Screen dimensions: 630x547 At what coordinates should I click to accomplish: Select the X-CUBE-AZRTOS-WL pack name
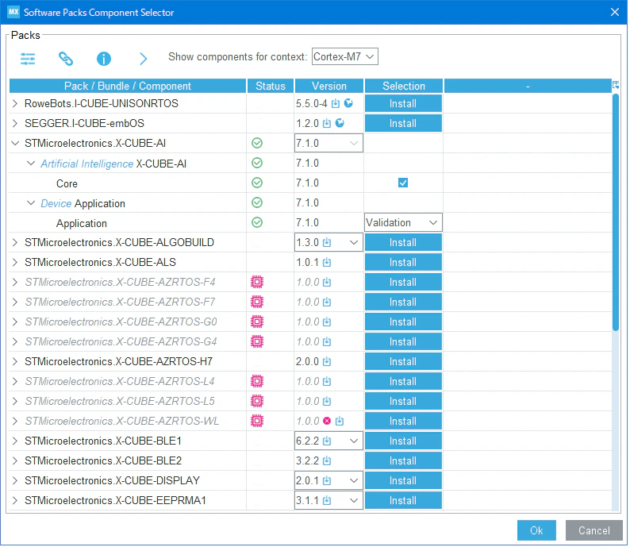(x=121, y=422)
